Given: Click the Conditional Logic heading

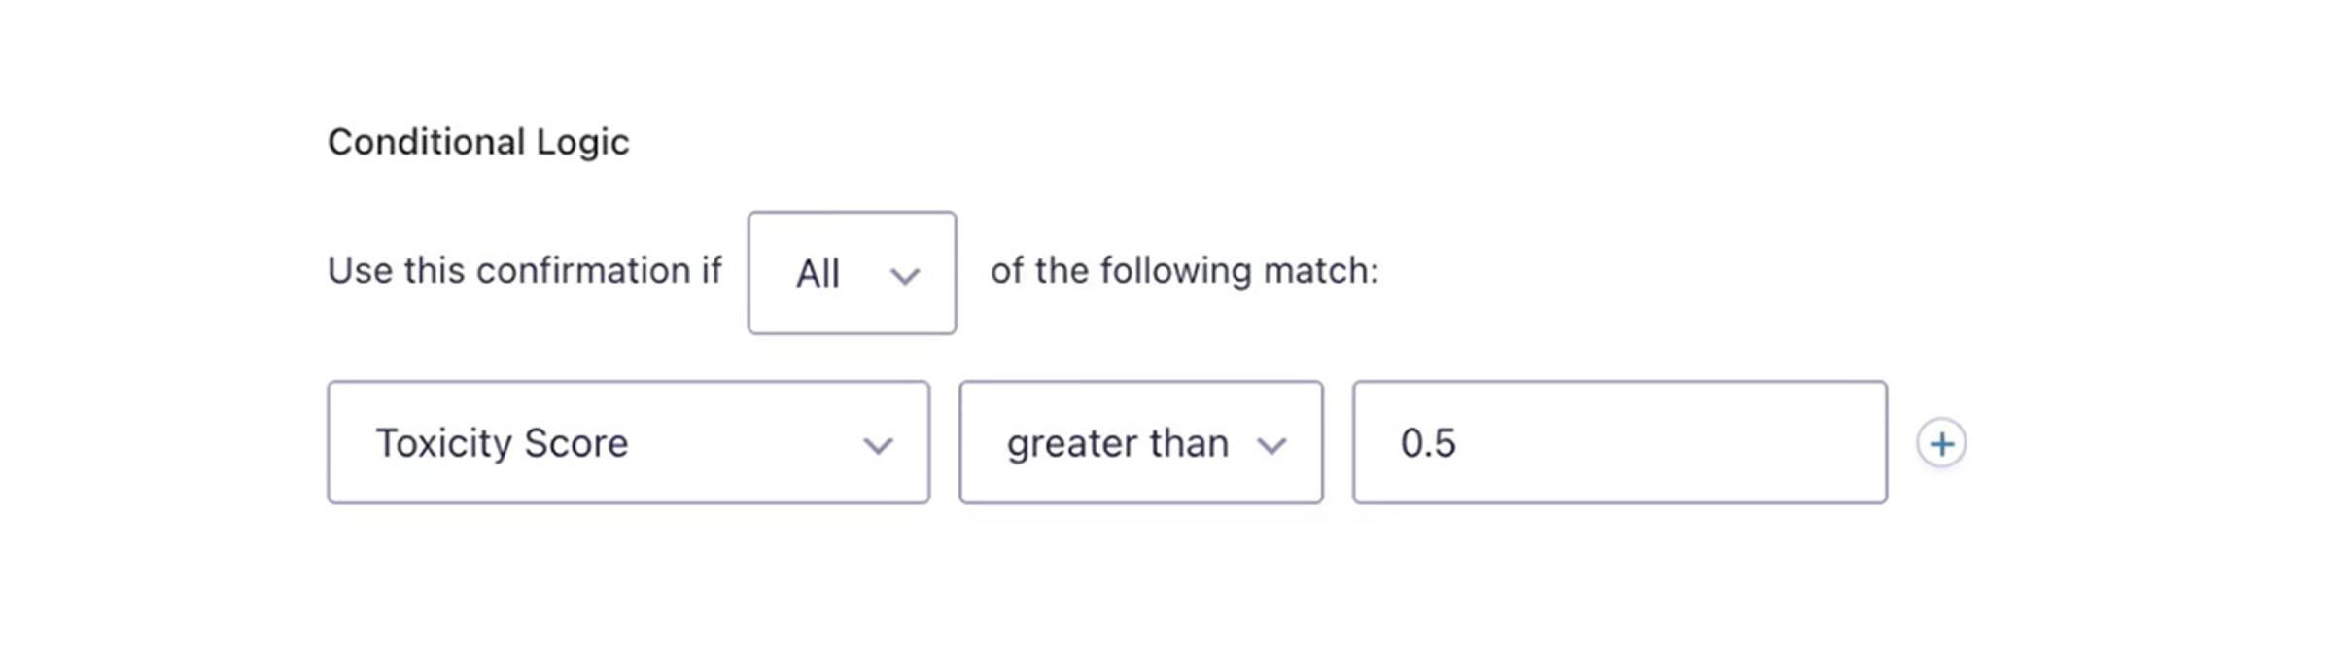Looking at the screenshot, I should (478, 142).
